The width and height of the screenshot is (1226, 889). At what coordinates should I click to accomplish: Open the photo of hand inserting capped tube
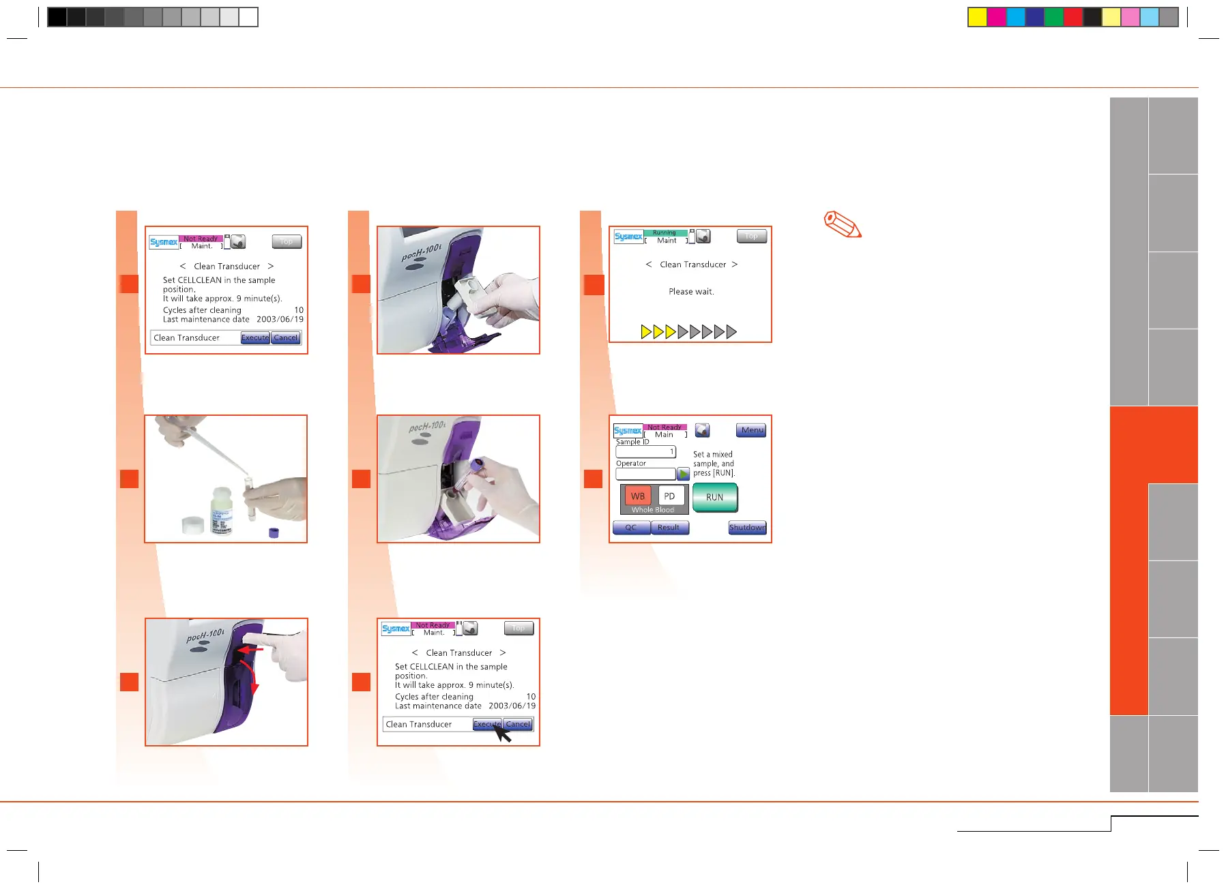pyautogui.click(x=458, y=479)
